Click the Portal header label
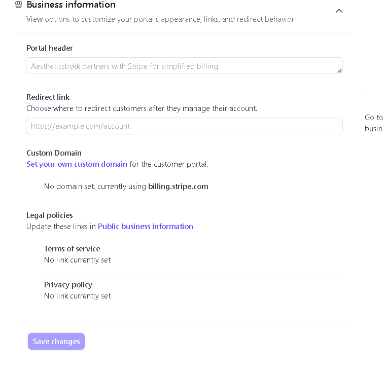 pyautogui.click(x=50, y=48)
